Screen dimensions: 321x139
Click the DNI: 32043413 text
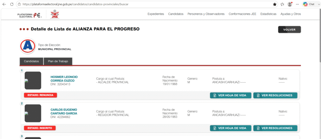coord(61,84)
